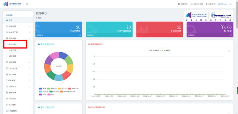The height and width of the screenshot is (114, 238).
Task: Collapse 平台管理 using its chevron
Action: tap(29, 39)
